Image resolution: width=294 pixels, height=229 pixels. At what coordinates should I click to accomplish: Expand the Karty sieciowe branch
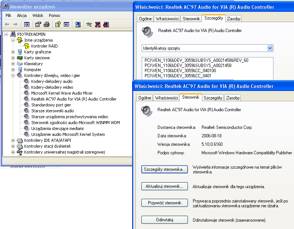[x=13, y=58]
